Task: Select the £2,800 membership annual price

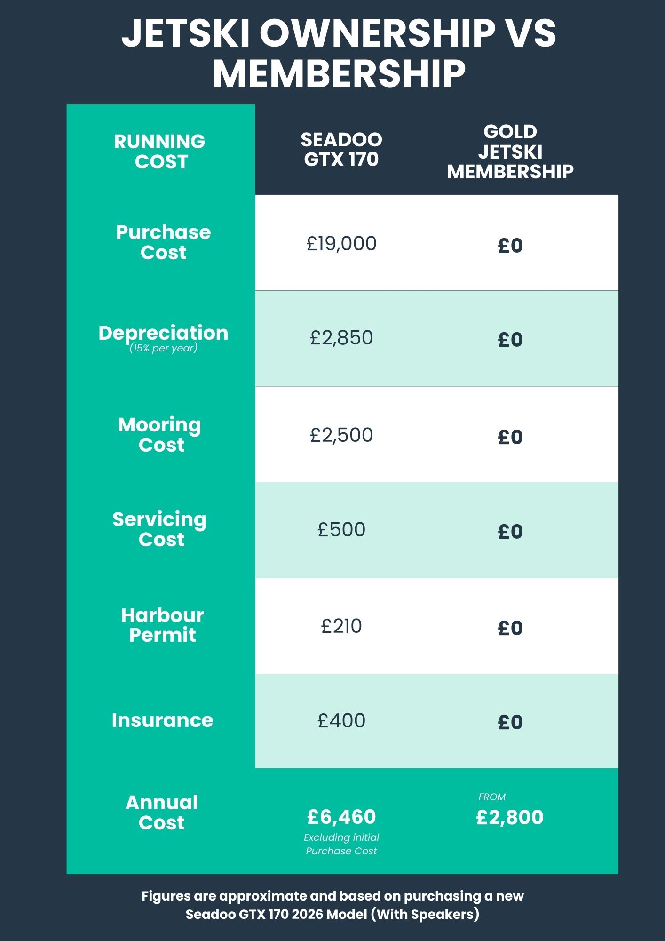Action: coord(510,817)
